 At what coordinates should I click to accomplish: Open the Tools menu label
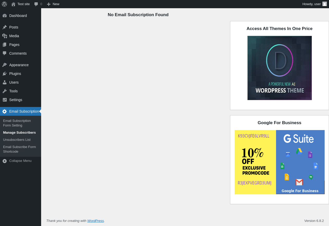click(13, 91)
